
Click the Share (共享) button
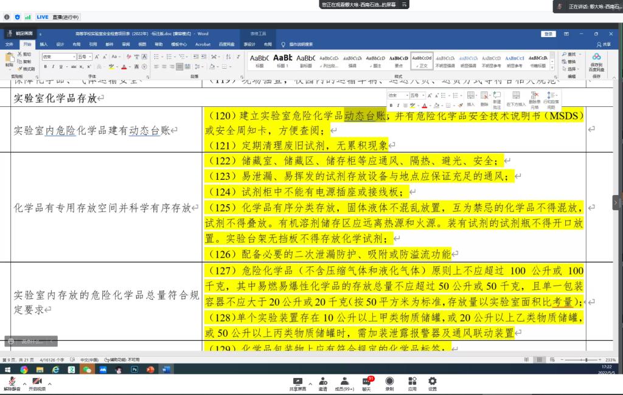(x=604, y=44)
